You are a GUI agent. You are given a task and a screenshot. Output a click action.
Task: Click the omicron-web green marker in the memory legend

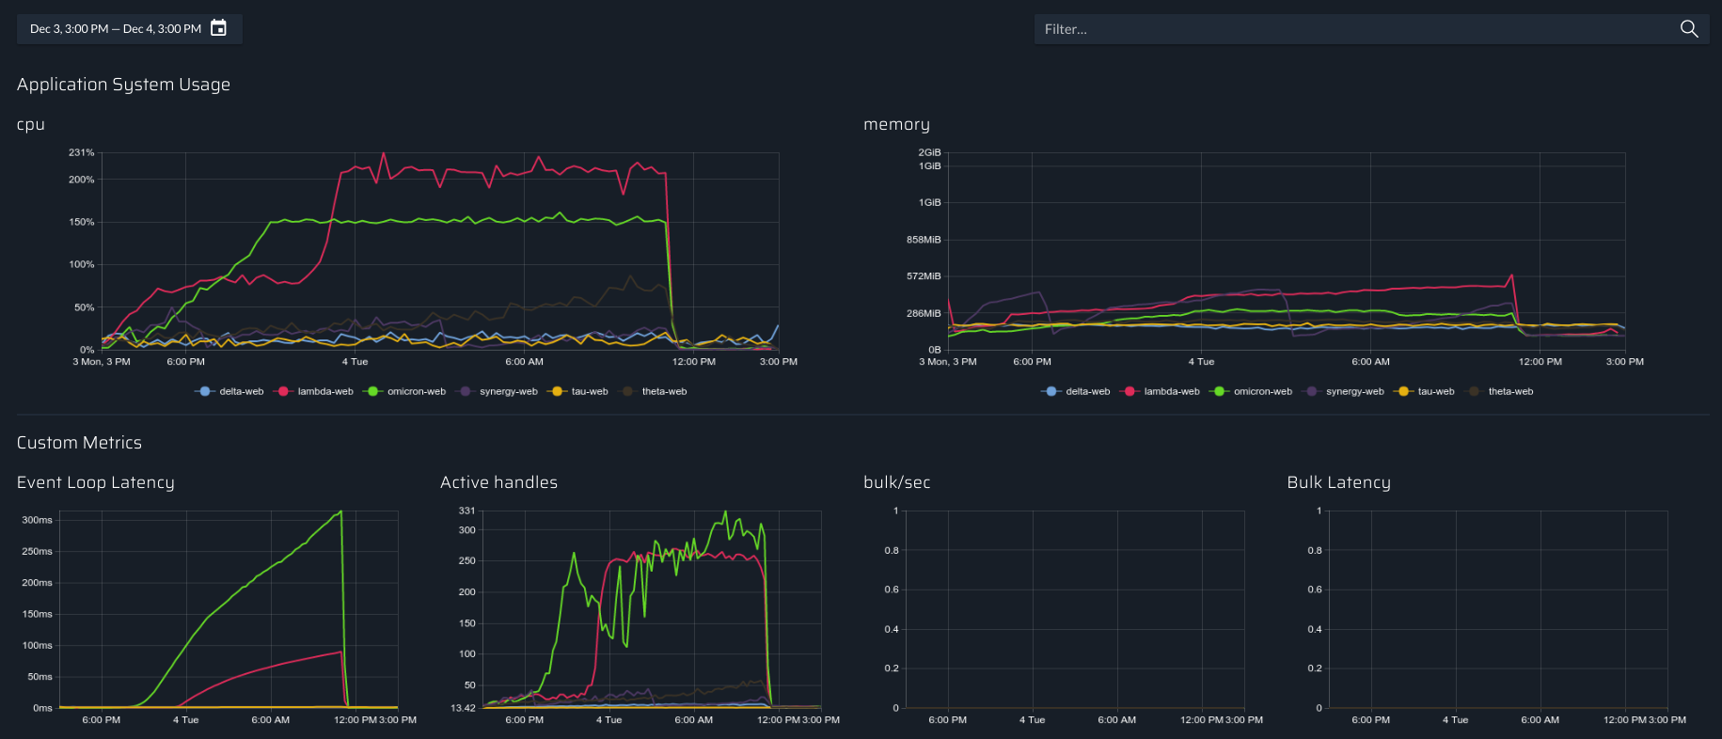pyautogui.click(x=1219, y=391)
